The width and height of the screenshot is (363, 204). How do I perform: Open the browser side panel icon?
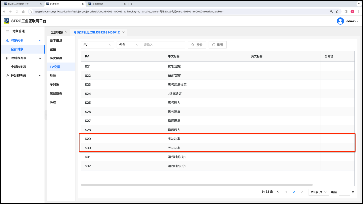coord(346,11)
